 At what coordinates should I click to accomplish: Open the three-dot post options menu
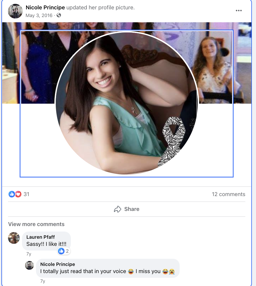coord(239,10)
